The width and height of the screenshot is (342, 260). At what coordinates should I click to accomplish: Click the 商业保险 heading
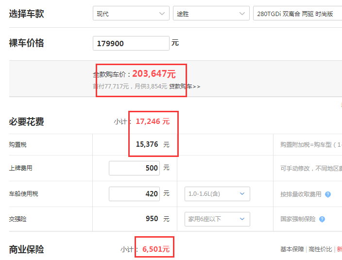[26, 249]
